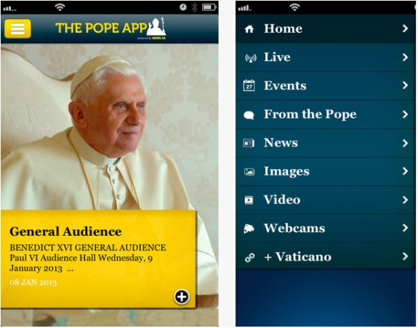
Task: Go to the + Vaticano menu item
Action: coord(325,256)
